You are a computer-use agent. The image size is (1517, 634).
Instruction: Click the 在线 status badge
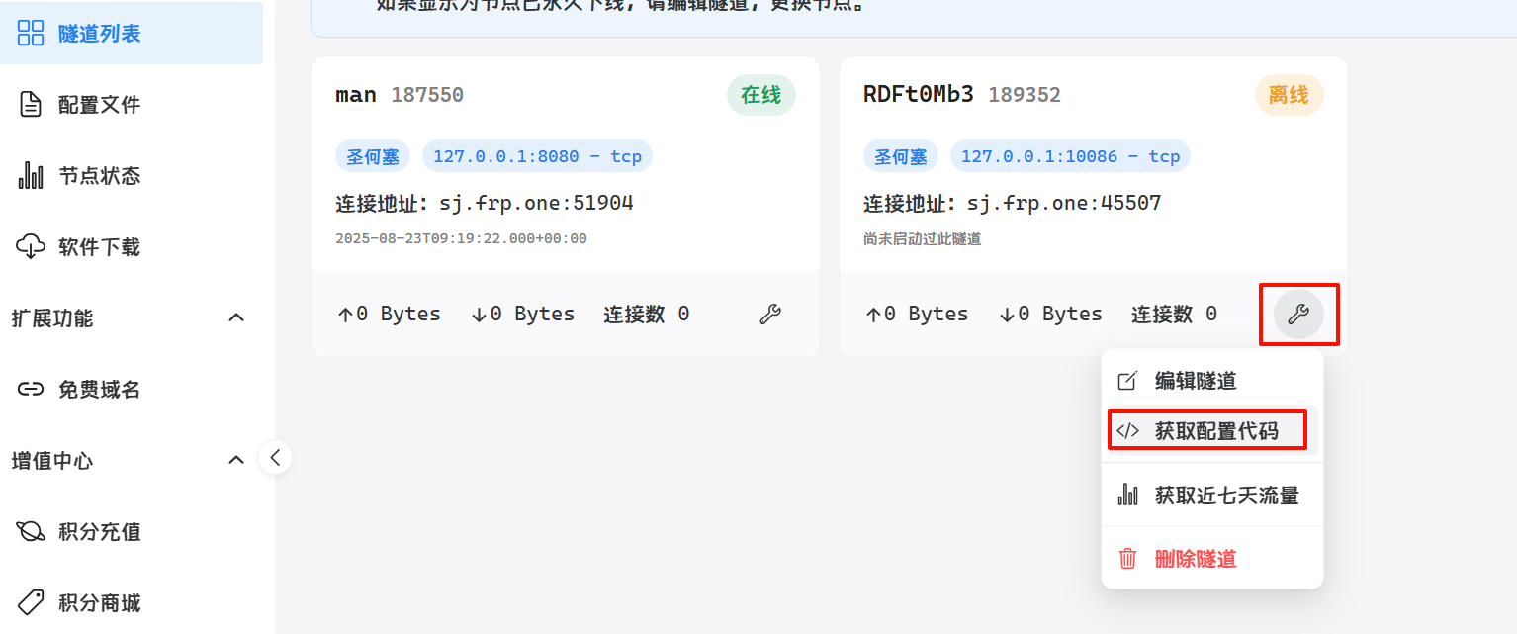tap(760, 95)
